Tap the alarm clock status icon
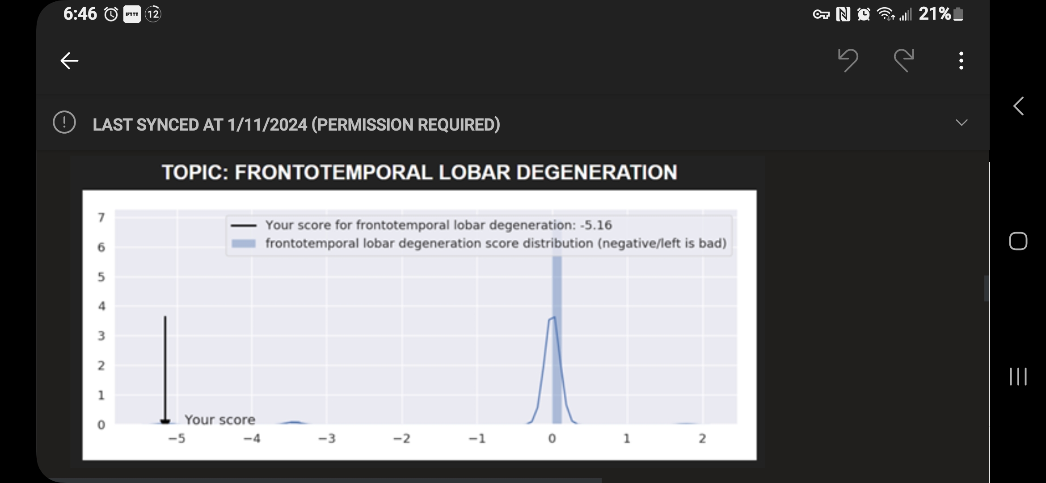The height and width of the screenshot is (483, 1046). pos(111,15)
